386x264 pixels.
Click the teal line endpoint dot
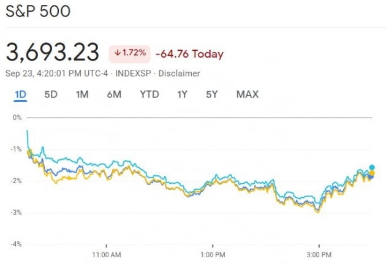pos(372,167)
